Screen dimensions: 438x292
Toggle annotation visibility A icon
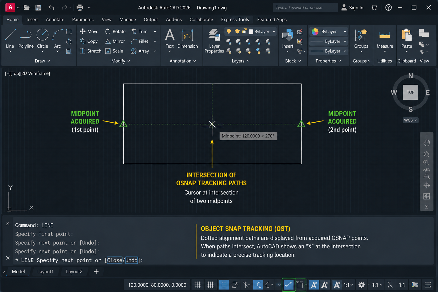point(314,285)
